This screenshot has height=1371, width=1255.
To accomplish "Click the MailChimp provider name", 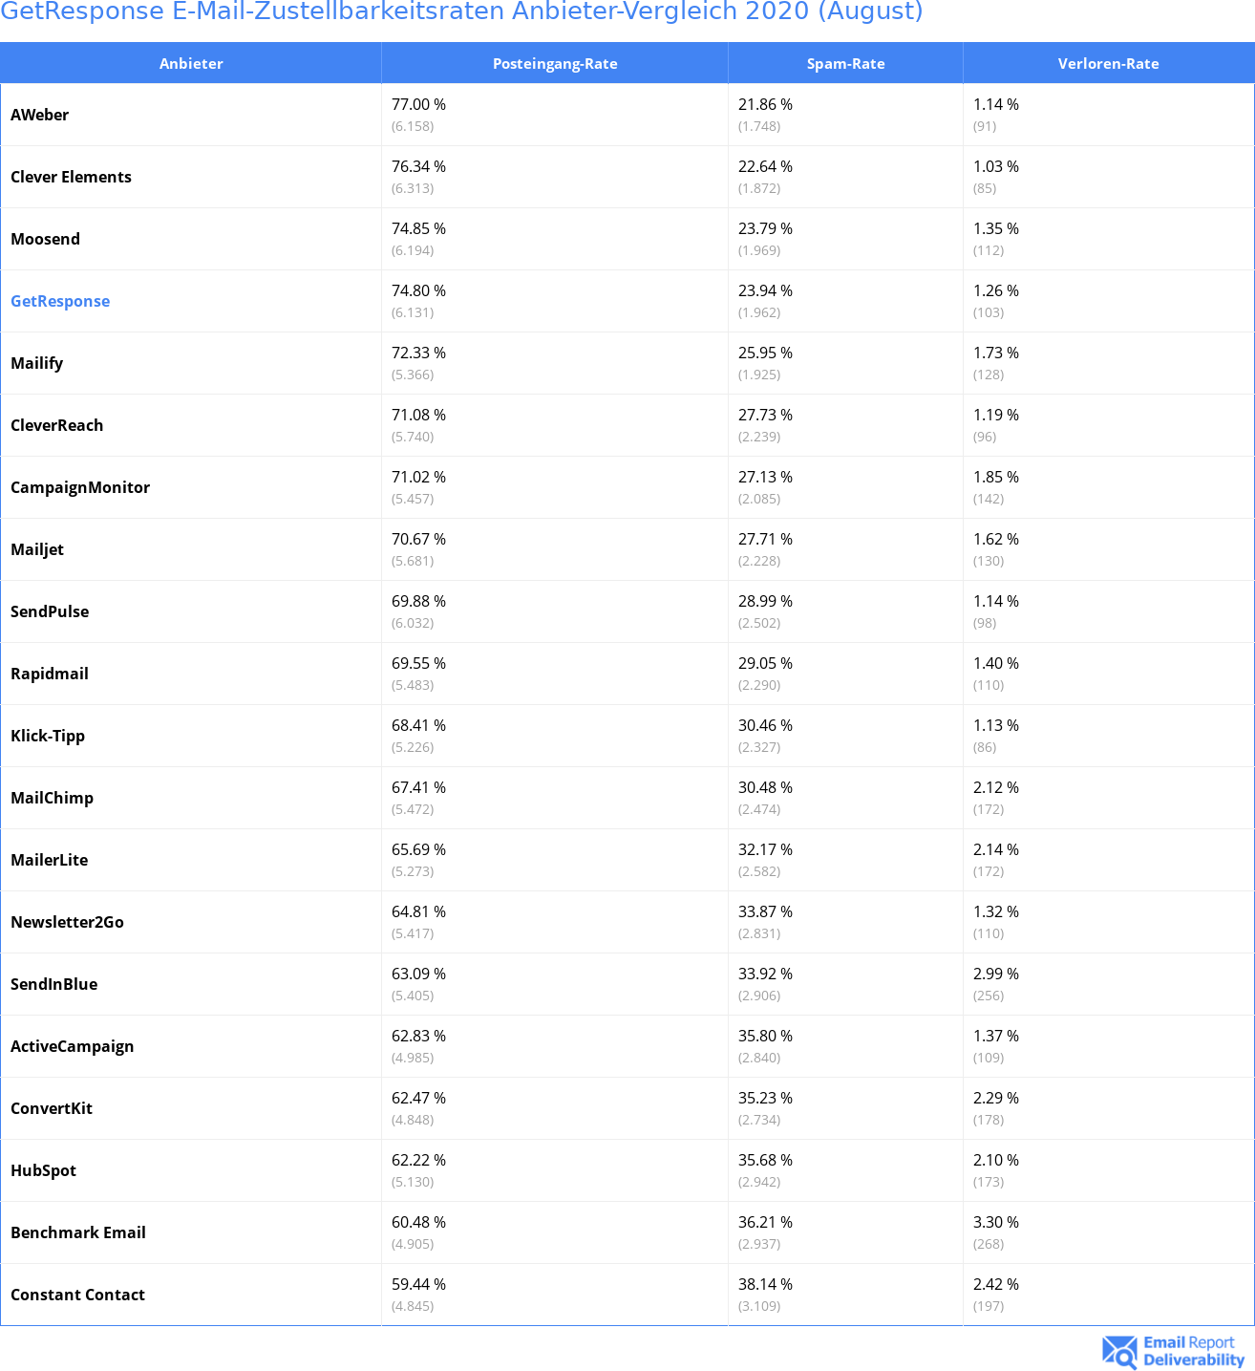I will [x=52, y=798].
